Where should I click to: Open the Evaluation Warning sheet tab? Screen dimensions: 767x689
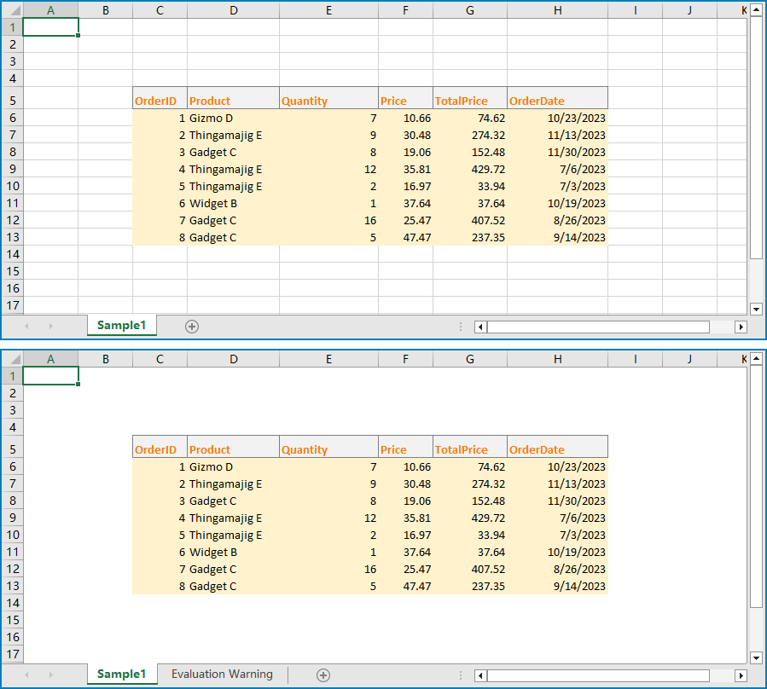222,675
